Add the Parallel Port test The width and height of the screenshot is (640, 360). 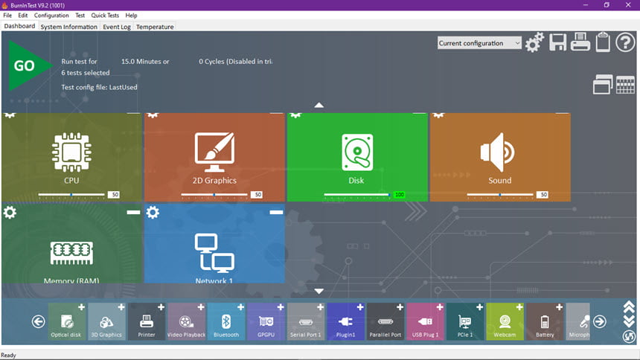pyautogui.click(x=400, y=307)
